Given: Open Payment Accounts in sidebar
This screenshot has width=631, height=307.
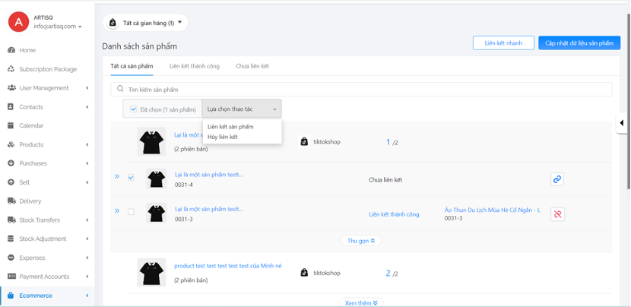Looking at the screenshot, I should [x=44, y=277].
